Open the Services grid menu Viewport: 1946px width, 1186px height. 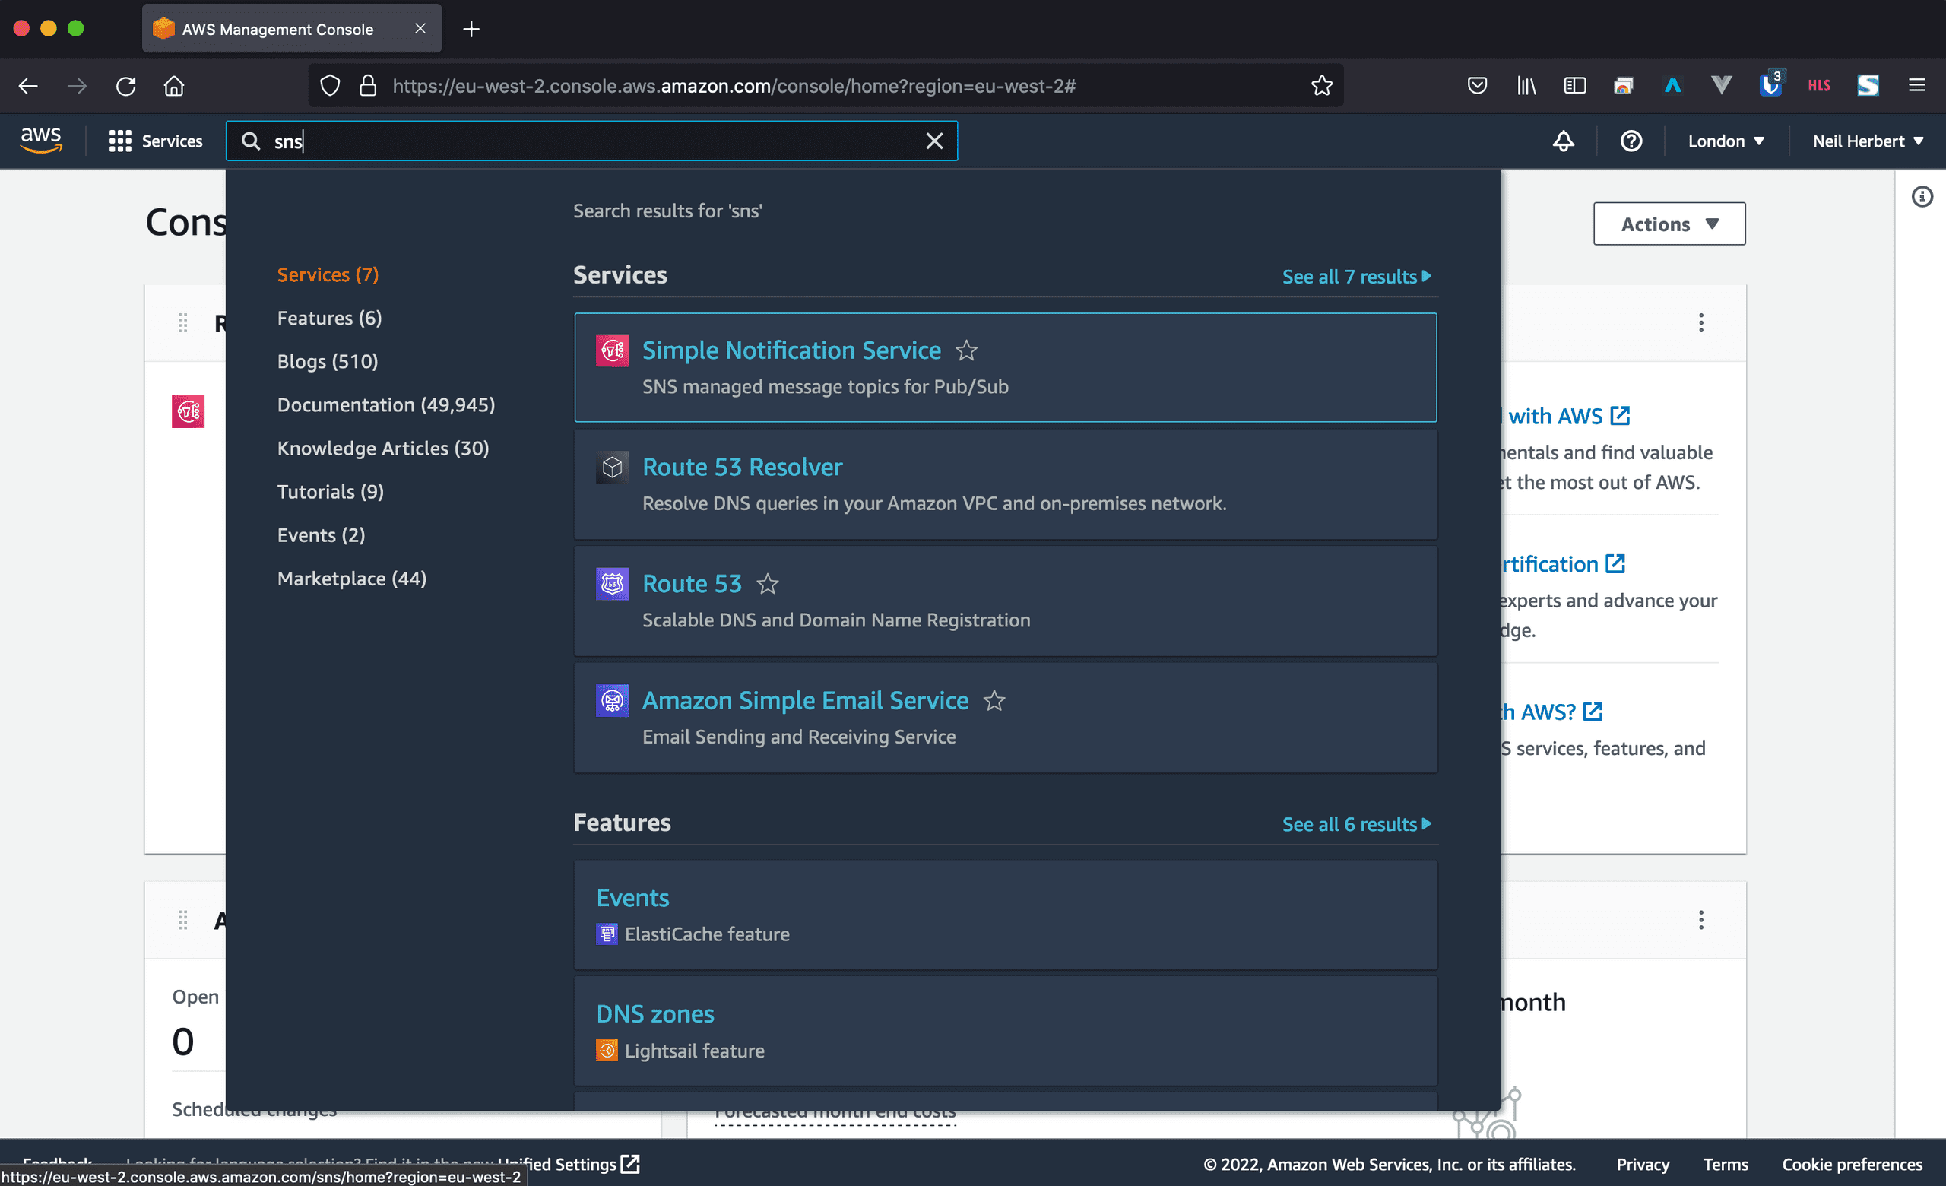pyautogui.click(x=156, y=141)
